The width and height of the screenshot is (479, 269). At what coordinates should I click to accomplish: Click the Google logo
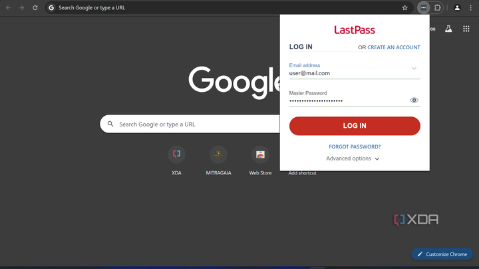tap(234, 82)
